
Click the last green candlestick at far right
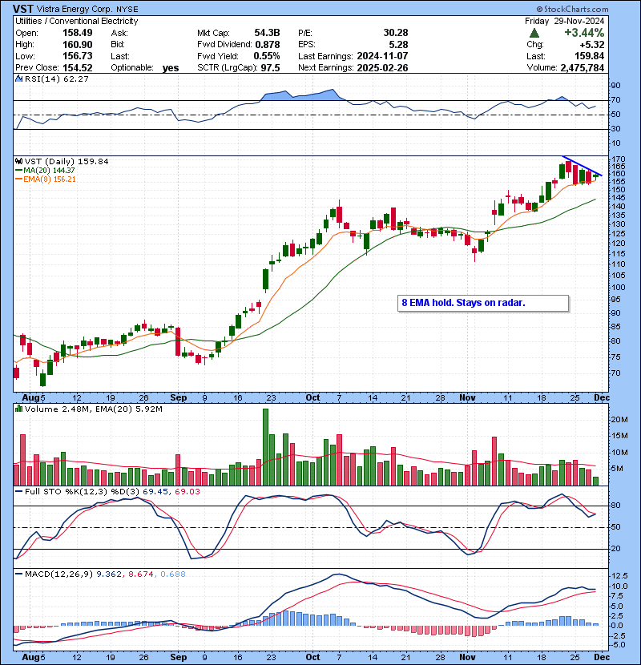595,175
